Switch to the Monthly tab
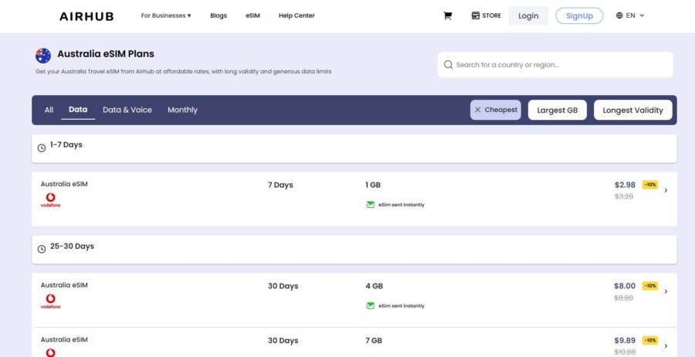The image size is (695, 357). 182,110
